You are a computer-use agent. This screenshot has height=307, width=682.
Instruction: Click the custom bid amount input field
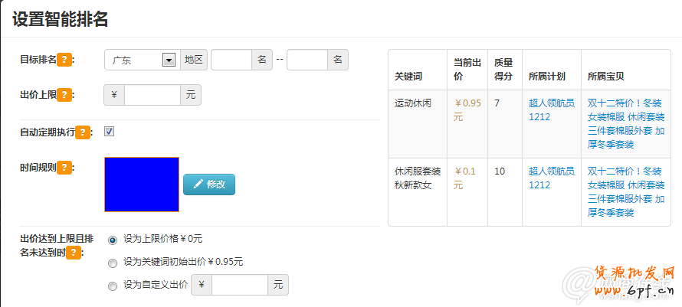click(240, 286)
